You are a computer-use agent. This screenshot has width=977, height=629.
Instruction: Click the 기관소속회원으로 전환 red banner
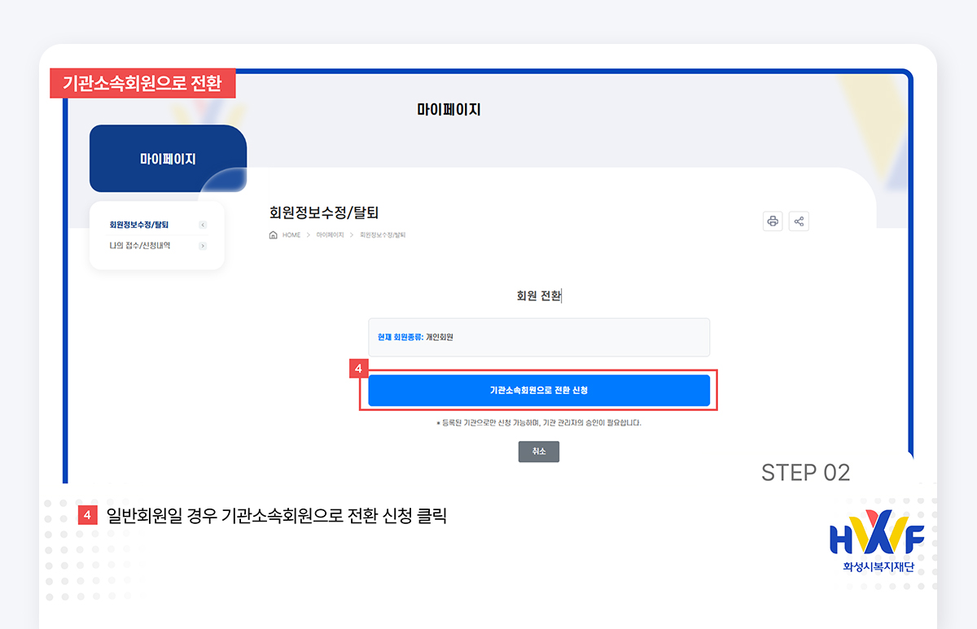(142, 82)
